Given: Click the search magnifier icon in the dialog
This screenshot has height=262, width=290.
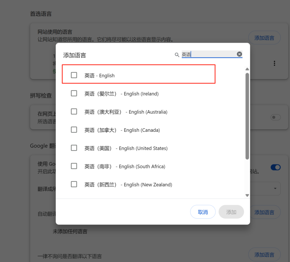Looking at the screenshot, I should click(177, 55).
